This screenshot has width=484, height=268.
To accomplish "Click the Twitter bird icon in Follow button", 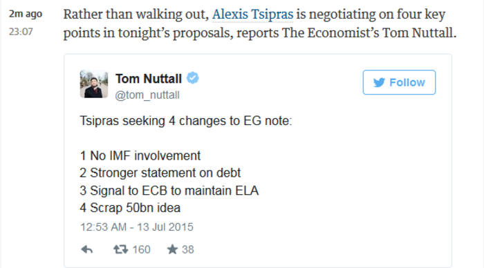I will click(x=379, y=82).
